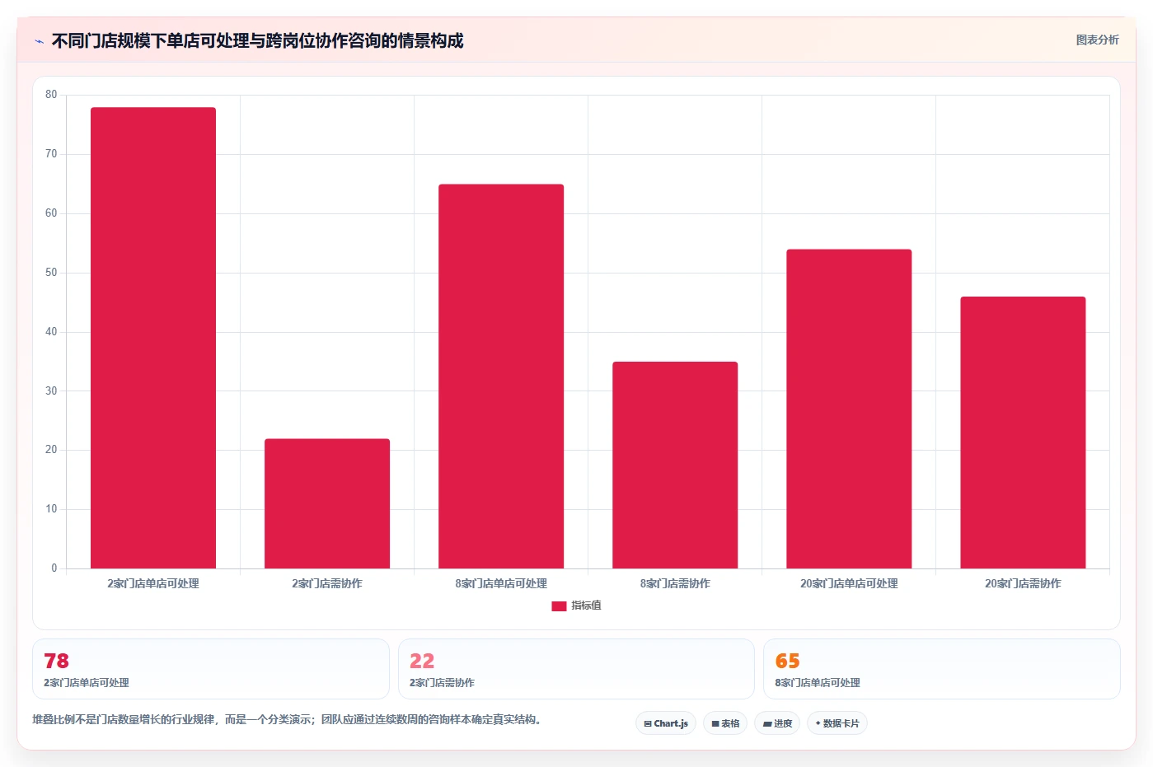
Task: Click the 表格 tag chip
Action: click(x=725, y=723)
